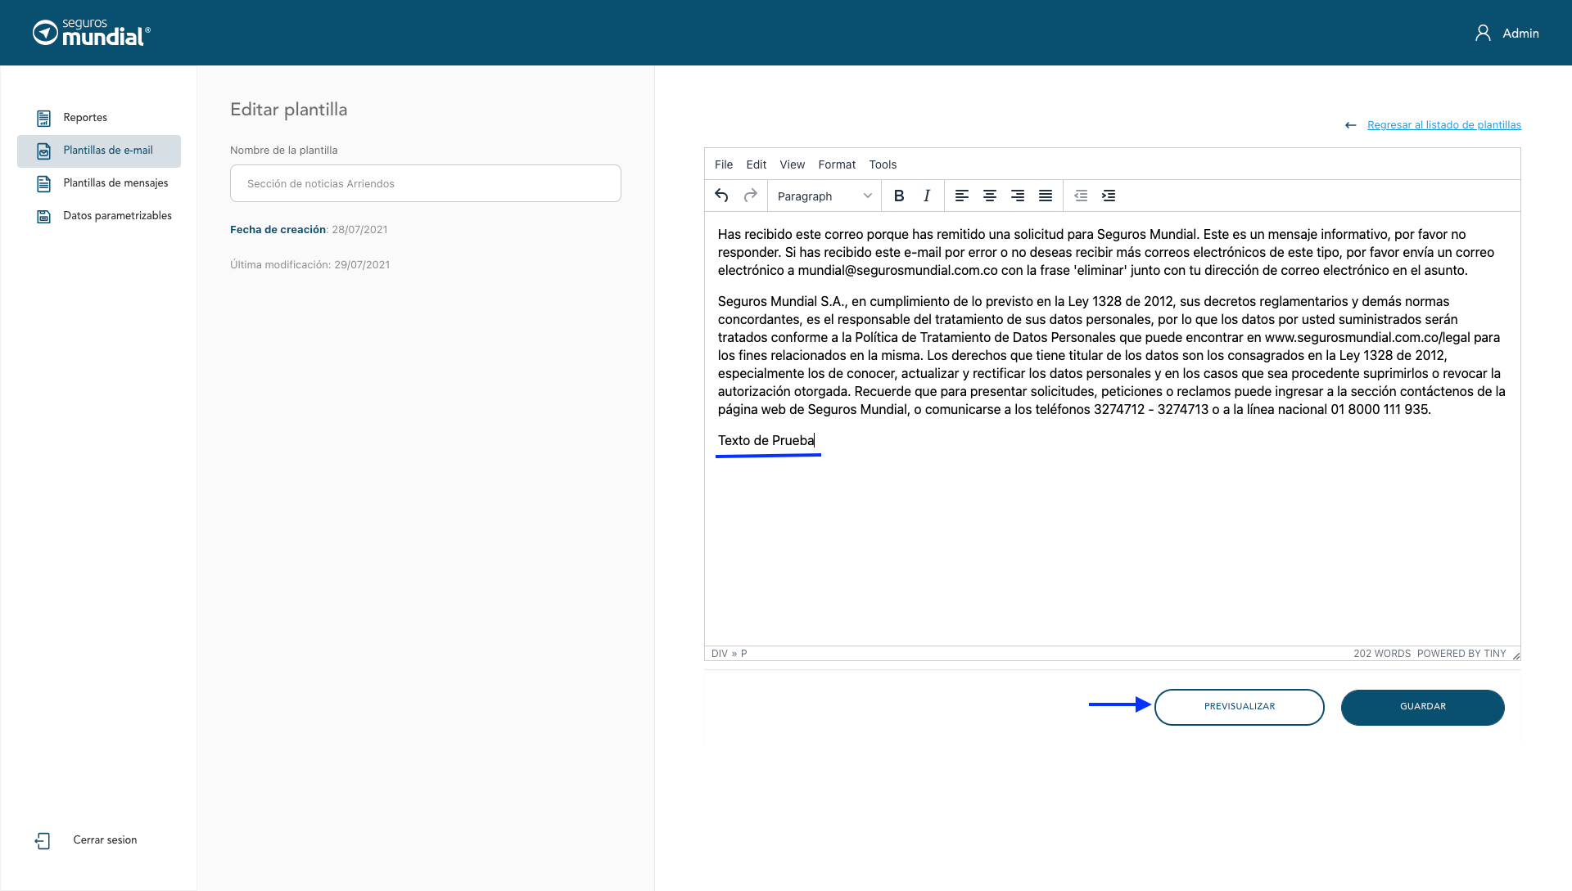Open the Paragraph format dropdown

click(824, 196)
